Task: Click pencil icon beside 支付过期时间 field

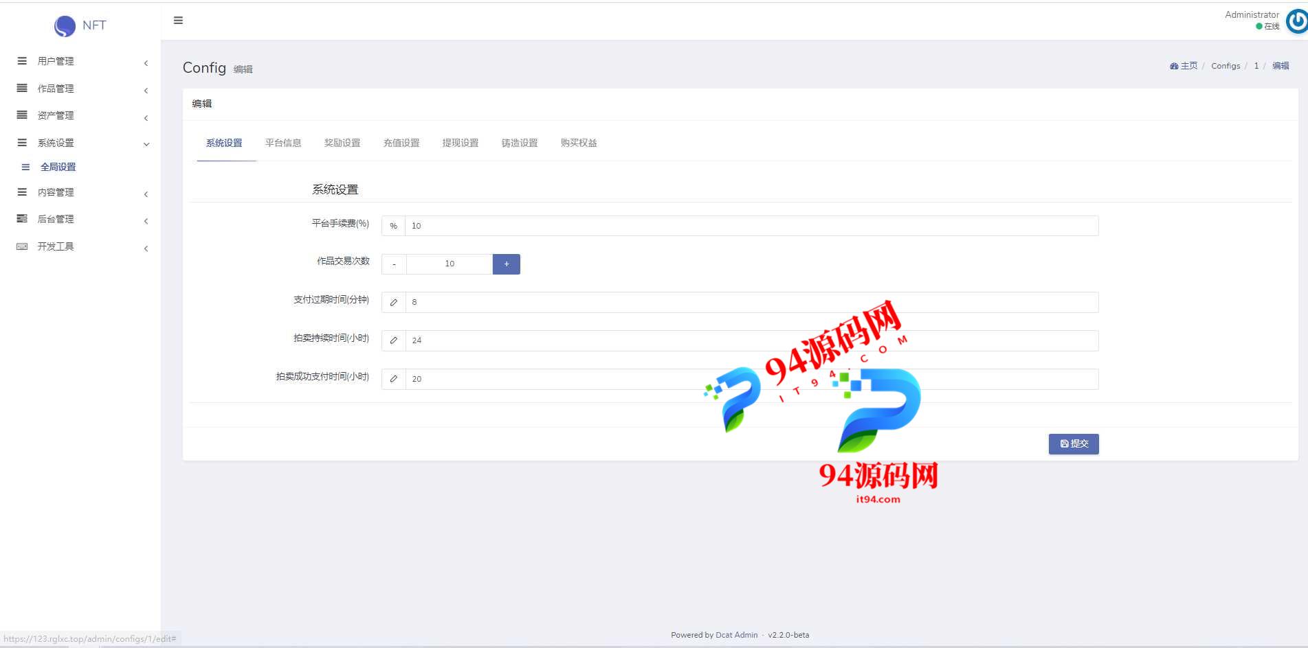Action: pos(394,302)
